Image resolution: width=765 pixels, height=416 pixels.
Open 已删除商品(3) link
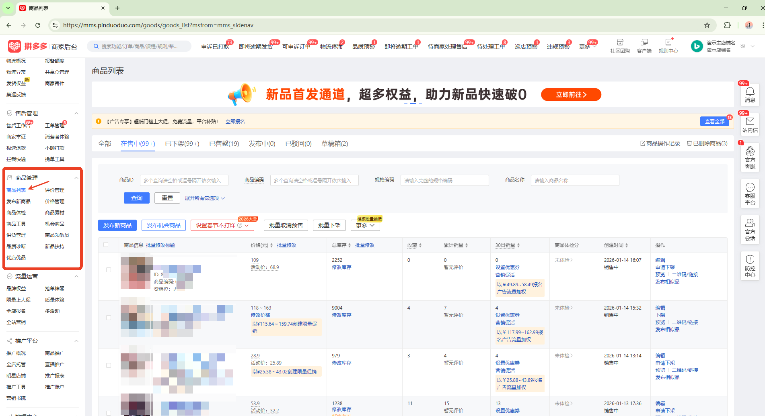coord(707,143)
